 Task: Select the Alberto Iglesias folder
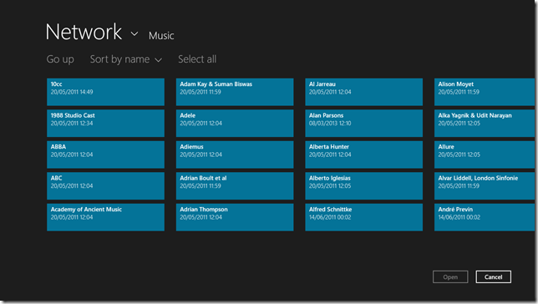click(364, 186)
